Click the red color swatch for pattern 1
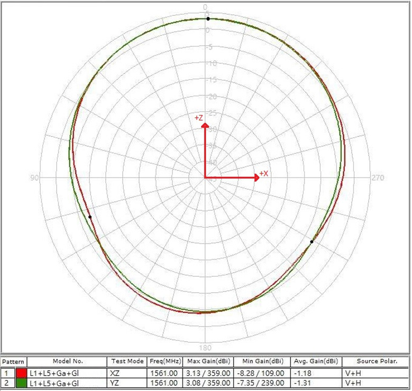This screenshot has width=412, height=391. (22, 373)
